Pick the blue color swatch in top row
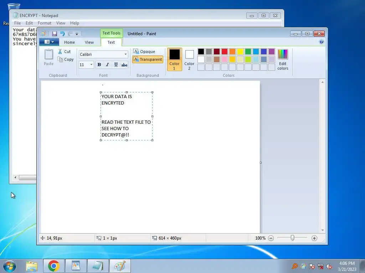This screenshot has height=273, width=365. tap(264, 52)
